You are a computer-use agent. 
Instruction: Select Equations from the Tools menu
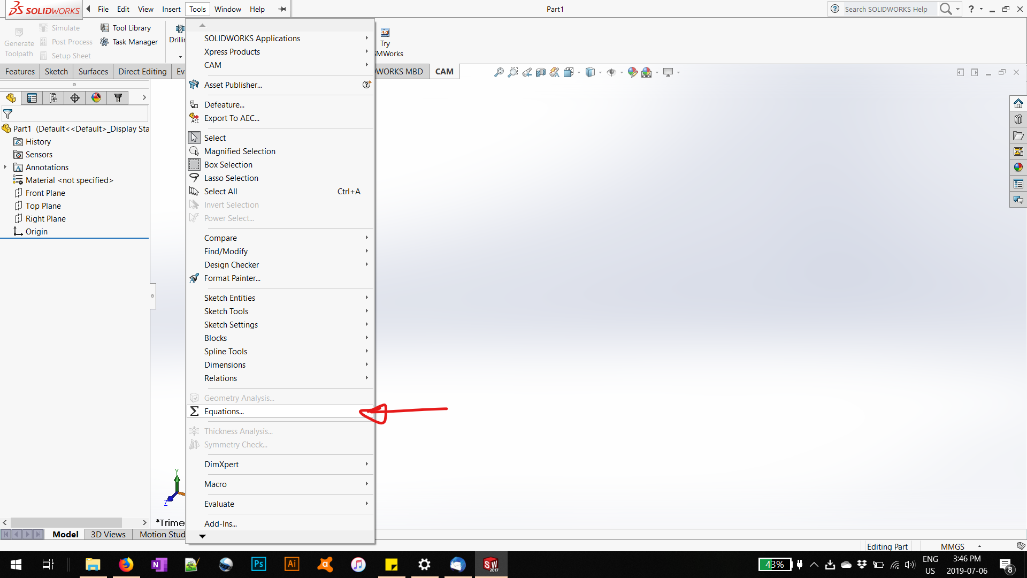pyautogui.click(x=223, y=411)
